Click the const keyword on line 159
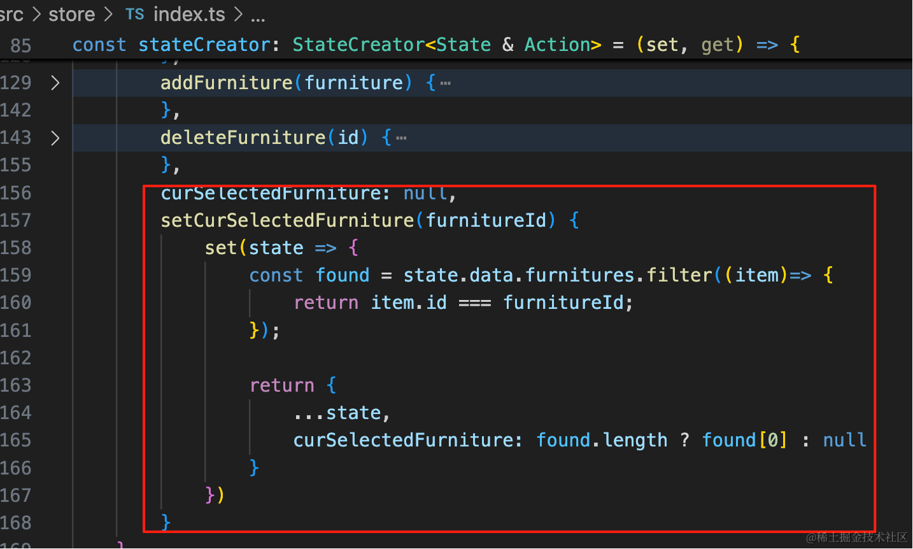The height and width of the screenshot is (549, 913). point(276,275)
